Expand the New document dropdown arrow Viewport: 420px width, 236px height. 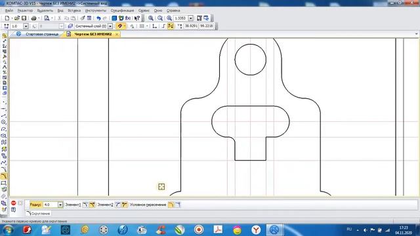(x=12, y=18)
